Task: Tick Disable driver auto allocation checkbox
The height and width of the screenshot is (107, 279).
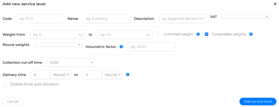Action: pos(5,86)
